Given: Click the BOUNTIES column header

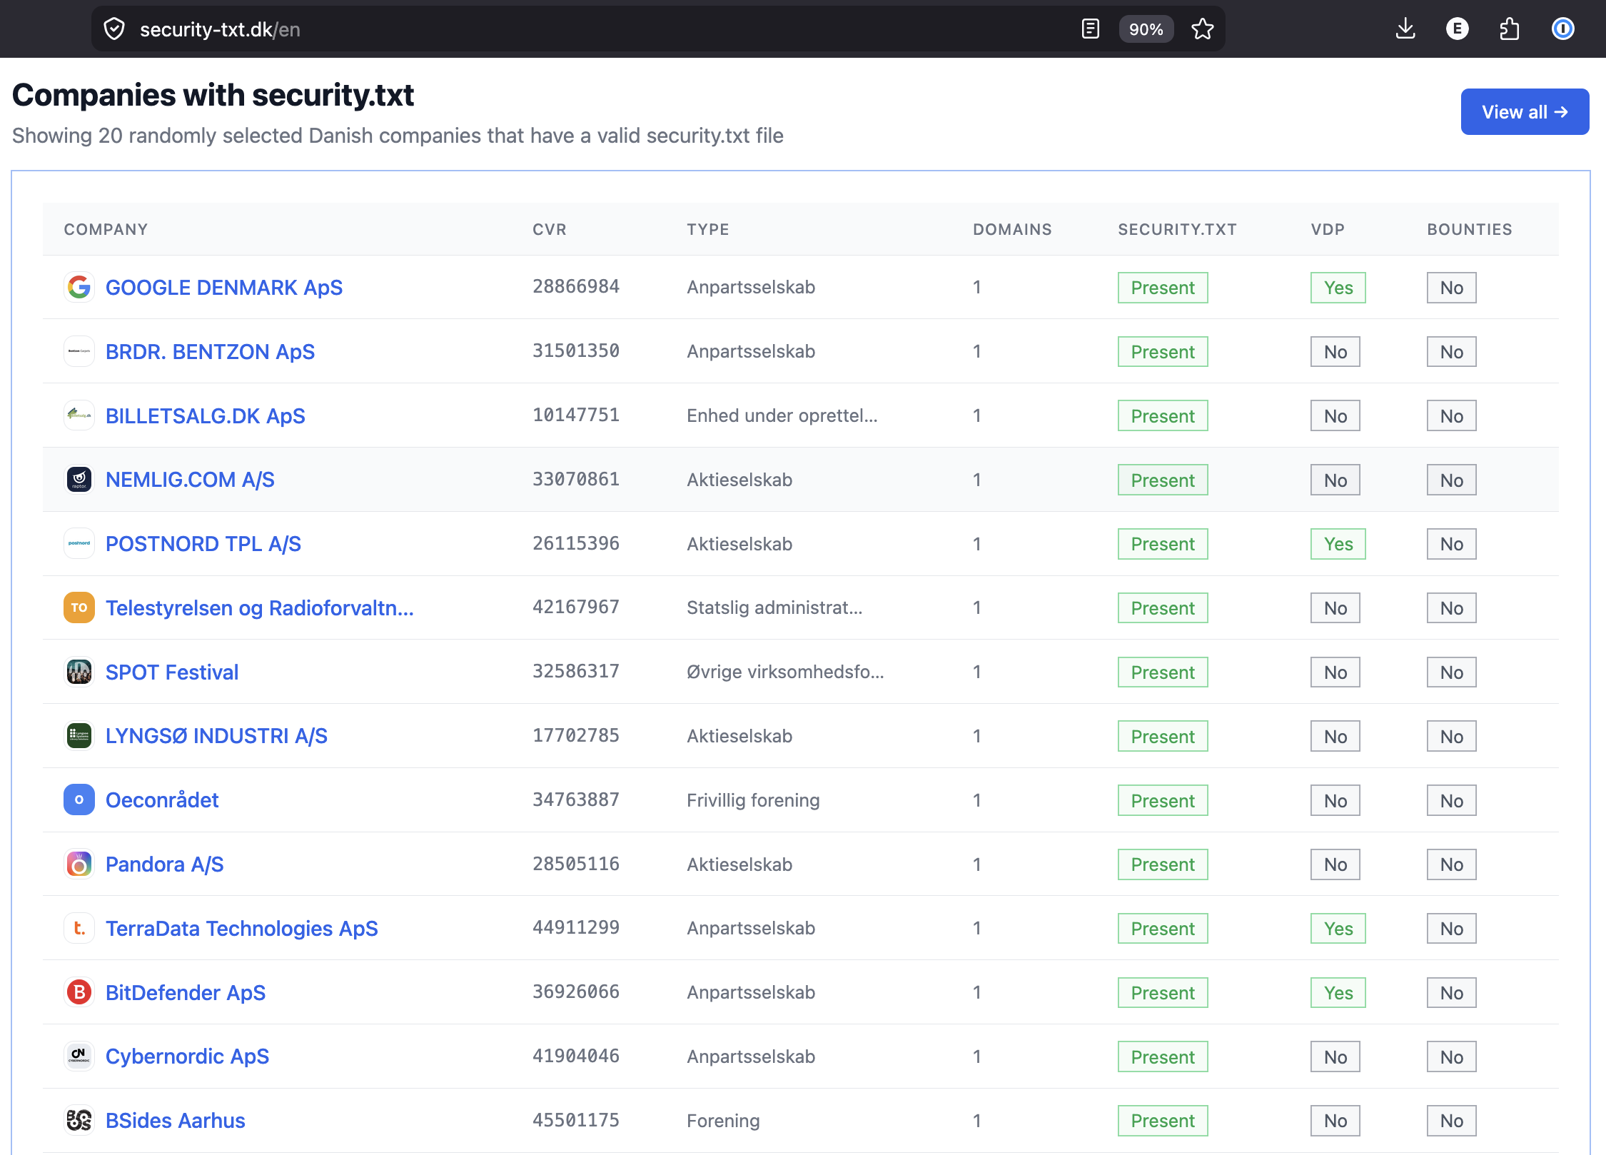Looking at the screenshot, I should click(1470, 230).
